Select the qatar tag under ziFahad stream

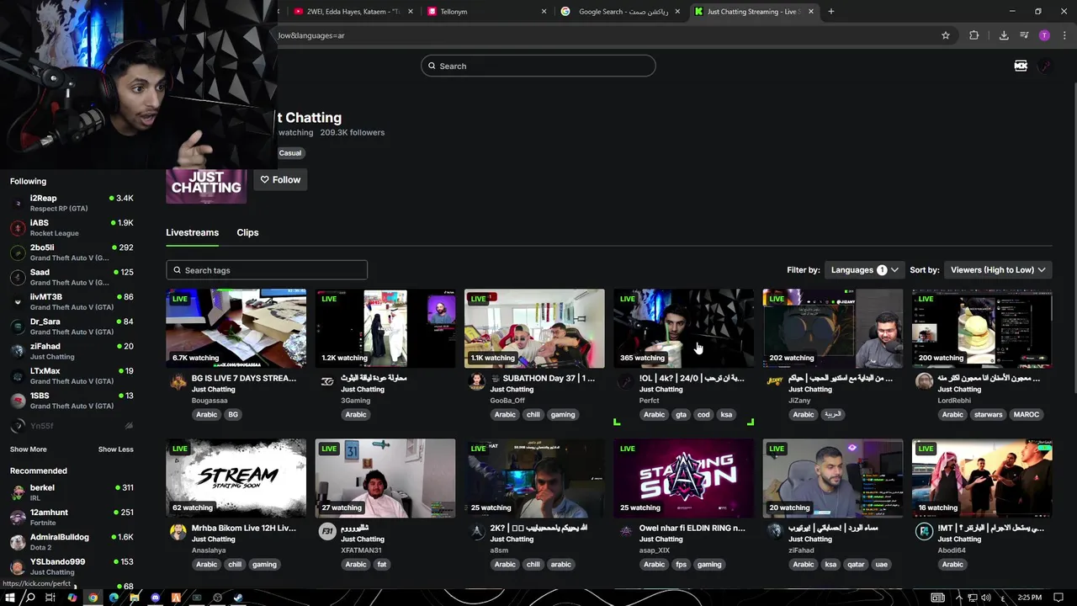pyautogui.click(x=857, y=564)
